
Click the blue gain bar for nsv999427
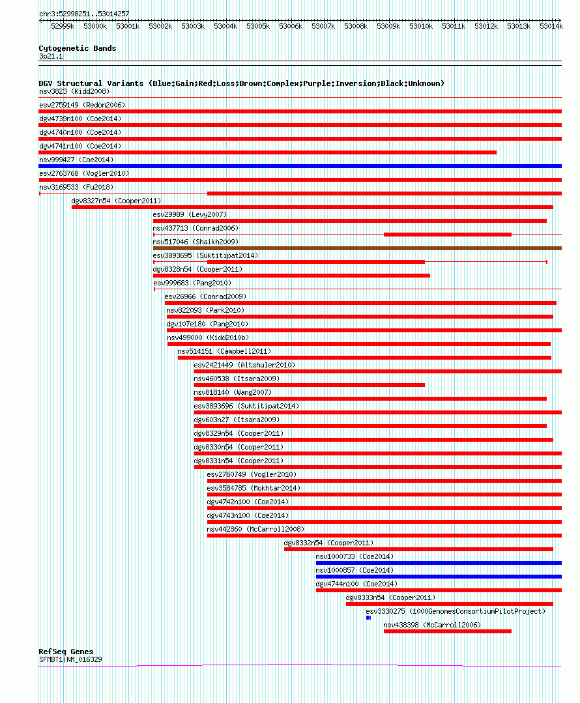pos(300,166)
